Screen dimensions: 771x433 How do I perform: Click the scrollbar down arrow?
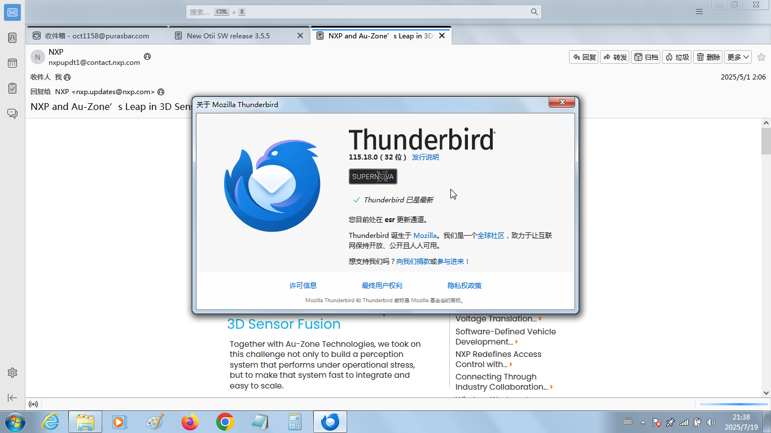[x=766, y=393]
